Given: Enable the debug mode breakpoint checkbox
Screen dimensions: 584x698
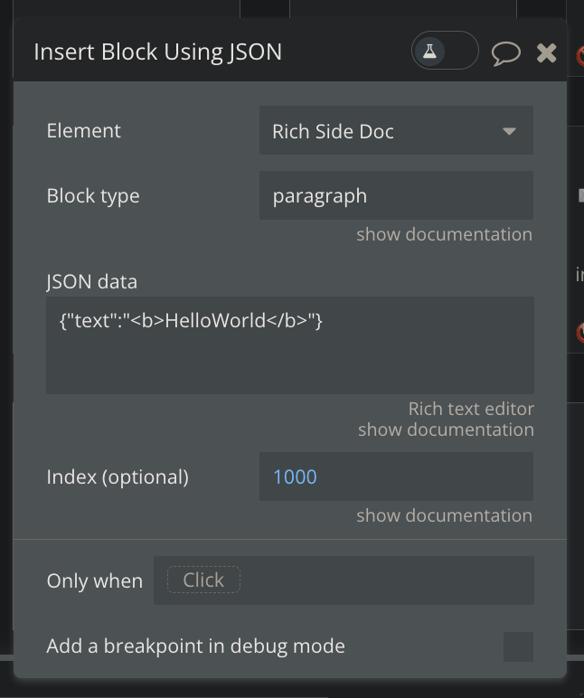Looking at the screenshot, I should click(x=518, y=646).
